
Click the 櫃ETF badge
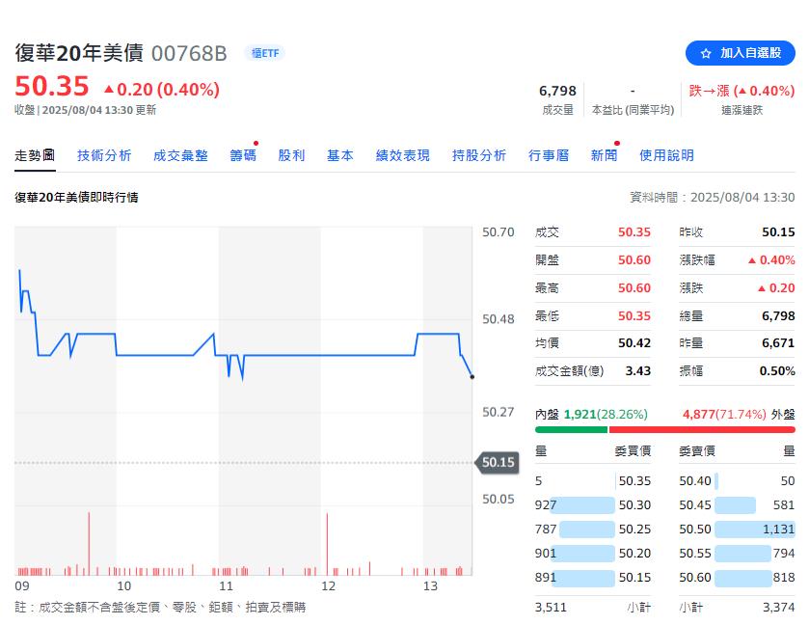[x=264, y=53]
